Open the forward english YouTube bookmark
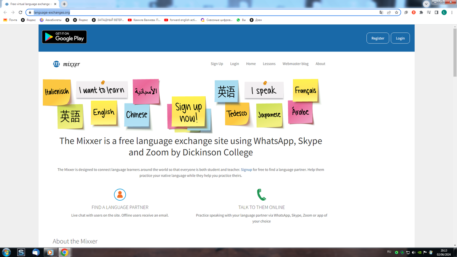 pos(181,20)
